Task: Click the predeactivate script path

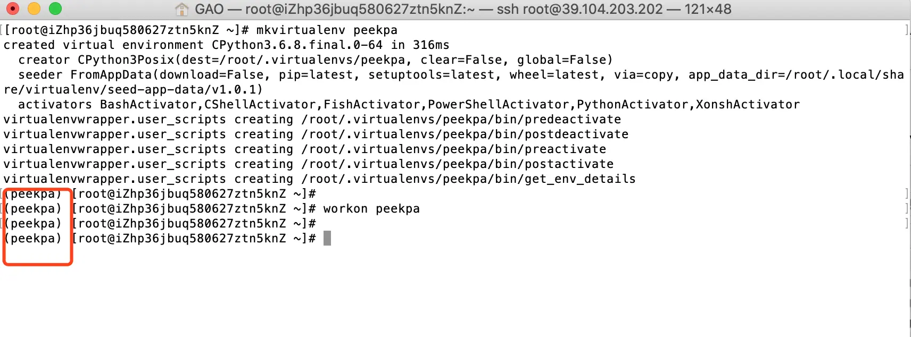Action: (x=461, y=120)
